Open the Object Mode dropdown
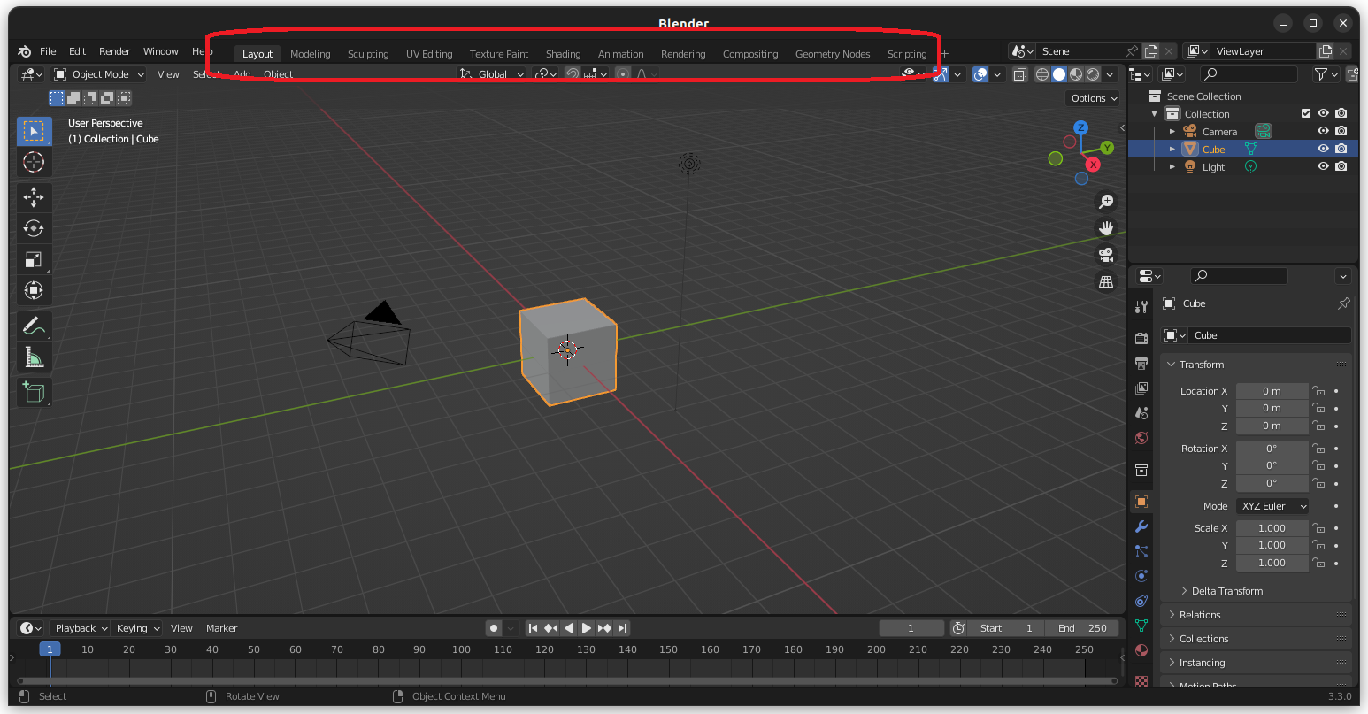Screen dimensions: 1368x714 pos(99,74)
